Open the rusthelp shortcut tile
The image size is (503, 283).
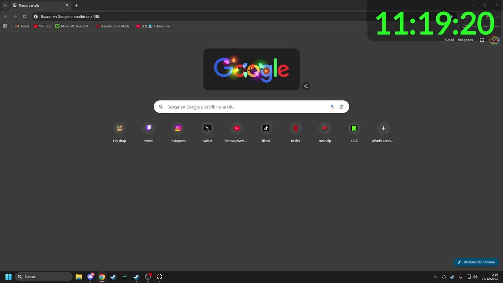(x=325, y=132)
